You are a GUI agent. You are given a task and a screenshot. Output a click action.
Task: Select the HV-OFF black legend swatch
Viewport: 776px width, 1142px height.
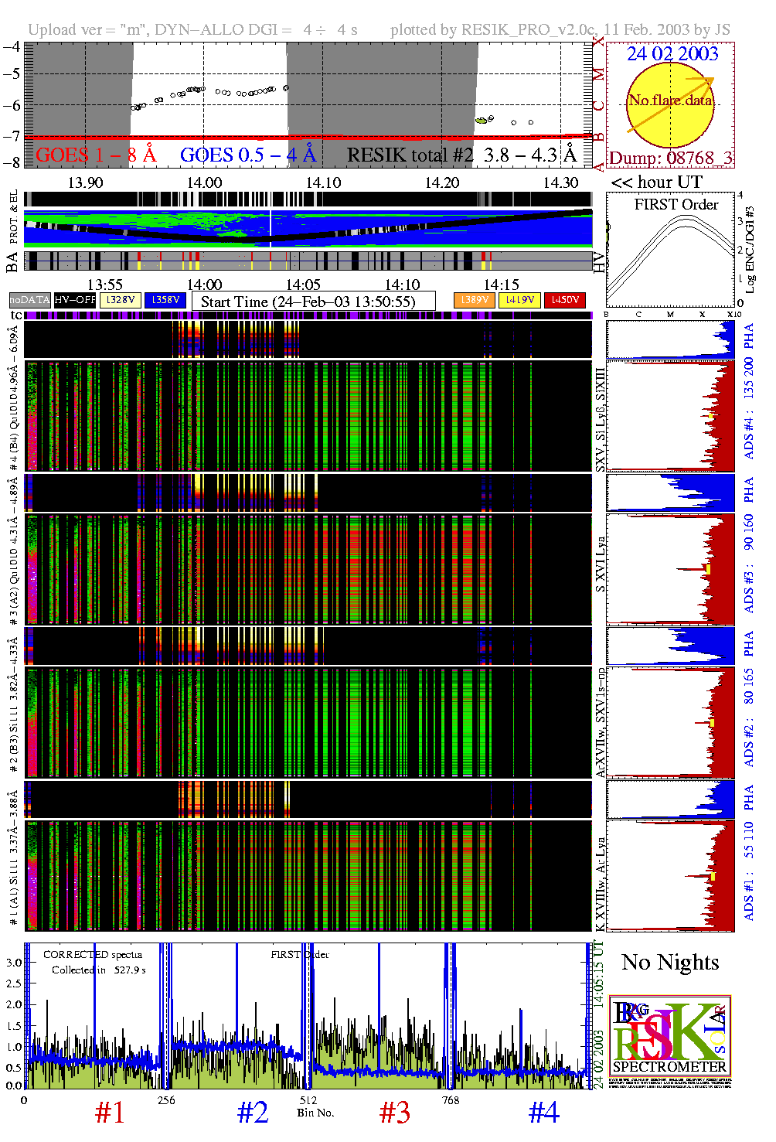pos(75,300)
